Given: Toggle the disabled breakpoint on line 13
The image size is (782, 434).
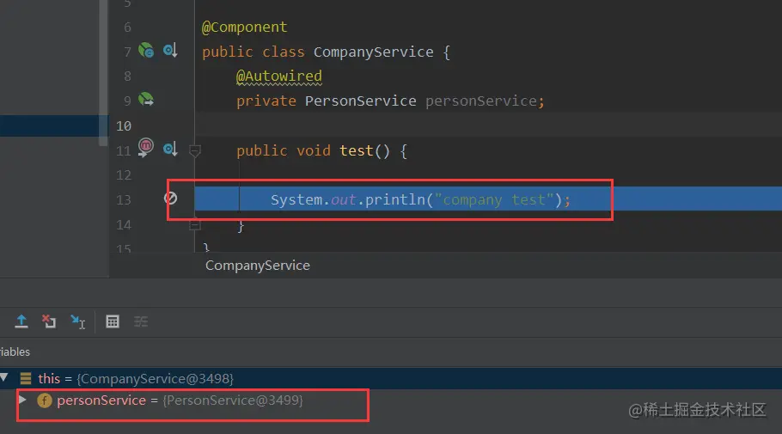Looking at the screenshot, I should (x=170, y=199).
